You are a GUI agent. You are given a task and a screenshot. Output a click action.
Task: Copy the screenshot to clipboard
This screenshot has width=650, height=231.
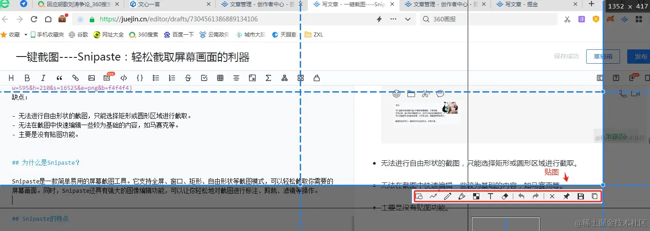click(x=595, y=196)
